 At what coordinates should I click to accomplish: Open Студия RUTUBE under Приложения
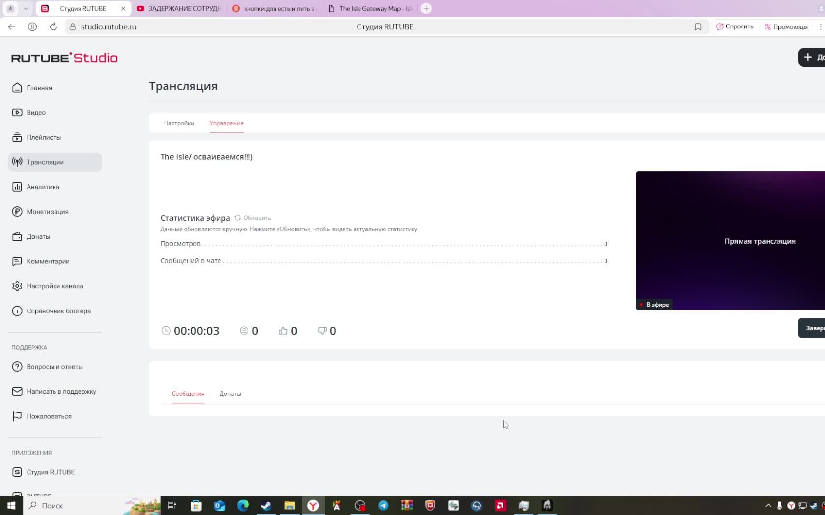point(43,472)
